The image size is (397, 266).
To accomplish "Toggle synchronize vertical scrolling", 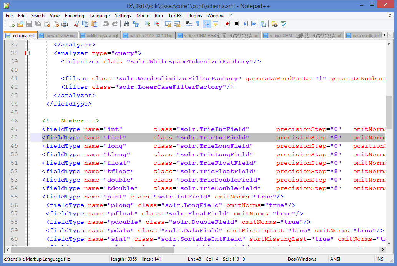I will coord(168,24).
